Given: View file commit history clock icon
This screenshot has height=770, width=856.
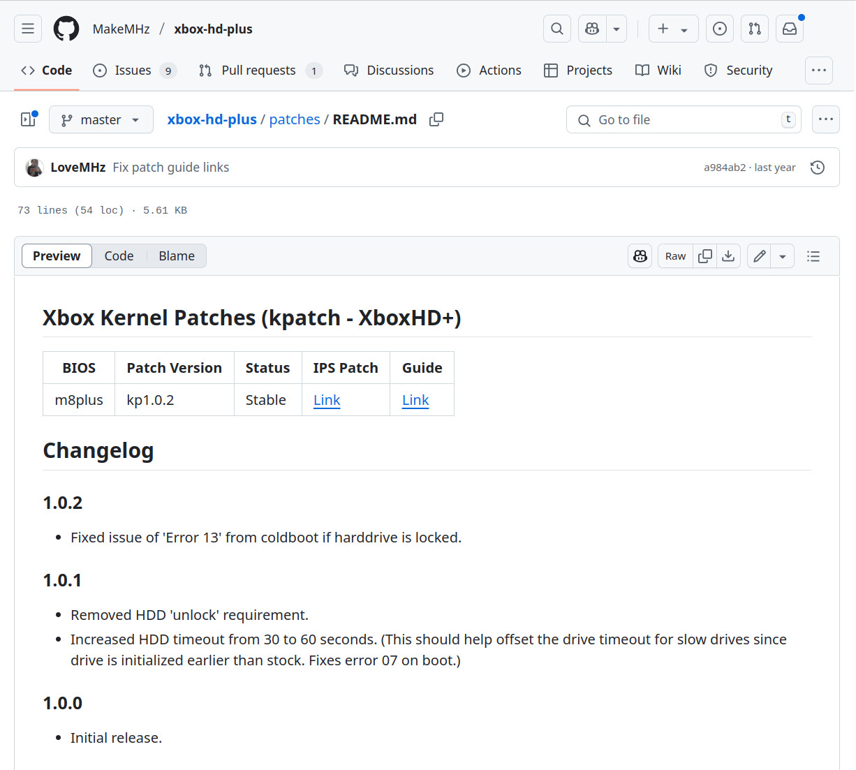Looking at the screenshot, I should click(x=818, y=168).
